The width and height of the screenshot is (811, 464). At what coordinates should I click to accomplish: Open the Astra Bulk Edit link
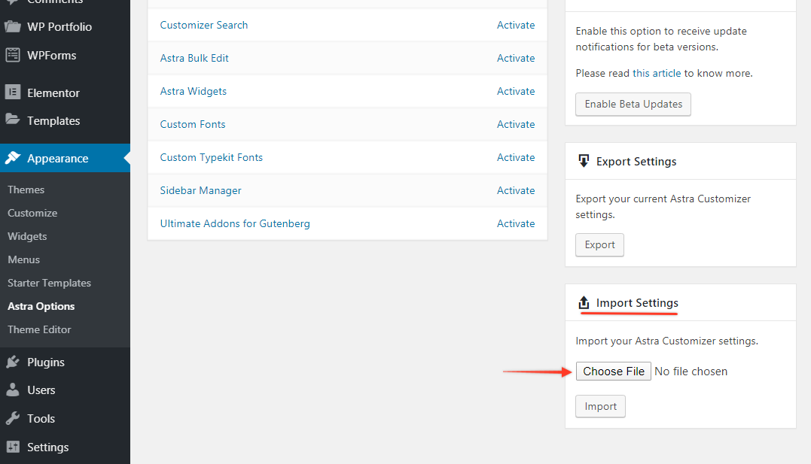click(x=194, y=58)
